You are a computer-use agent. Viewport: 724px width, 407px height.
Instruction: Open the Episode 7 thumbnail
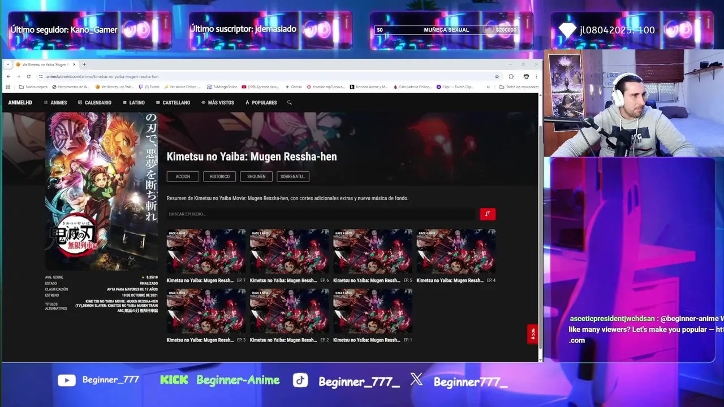206,252
